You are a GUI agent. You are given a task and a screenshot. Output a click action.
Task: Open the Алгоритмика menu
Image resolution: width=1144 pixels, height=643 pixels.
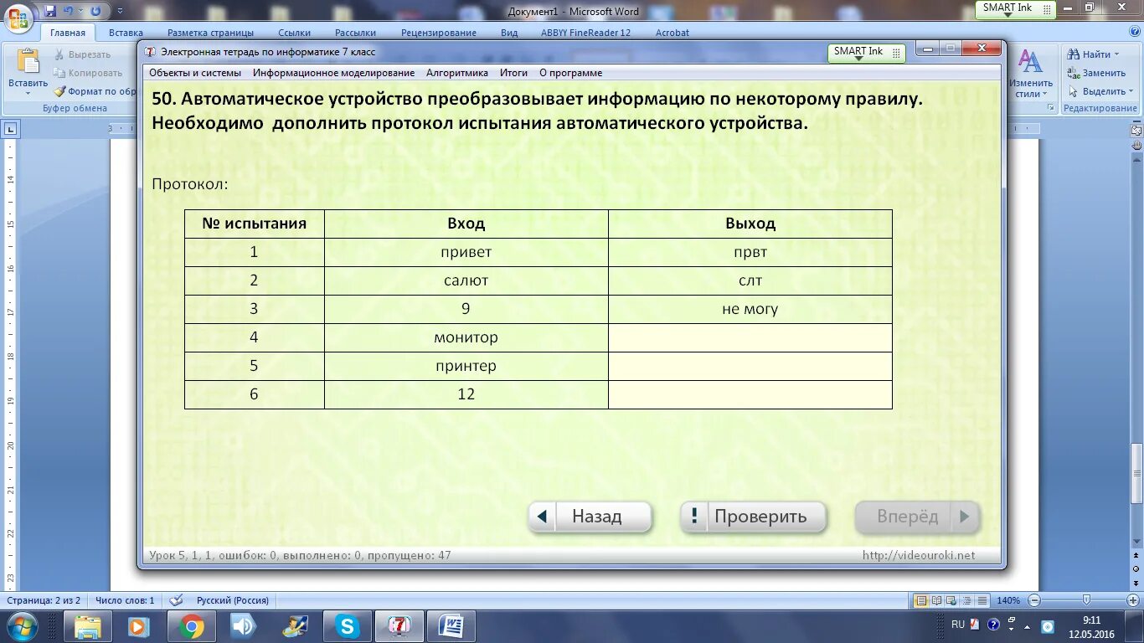tap(457, 73)
